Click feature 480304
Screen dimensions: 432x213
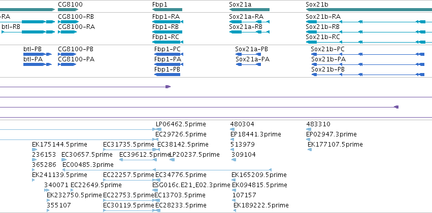pos(242,124)
